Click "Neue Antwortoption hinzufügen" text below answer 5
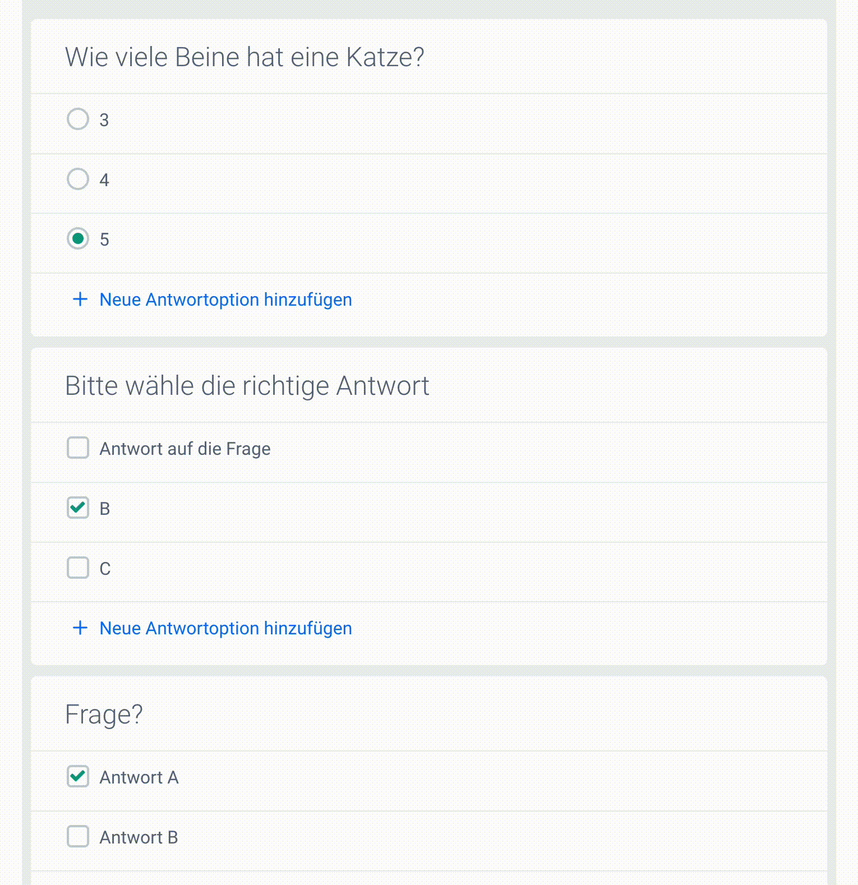This screenshot has height=885, width=858. point(225,299)
